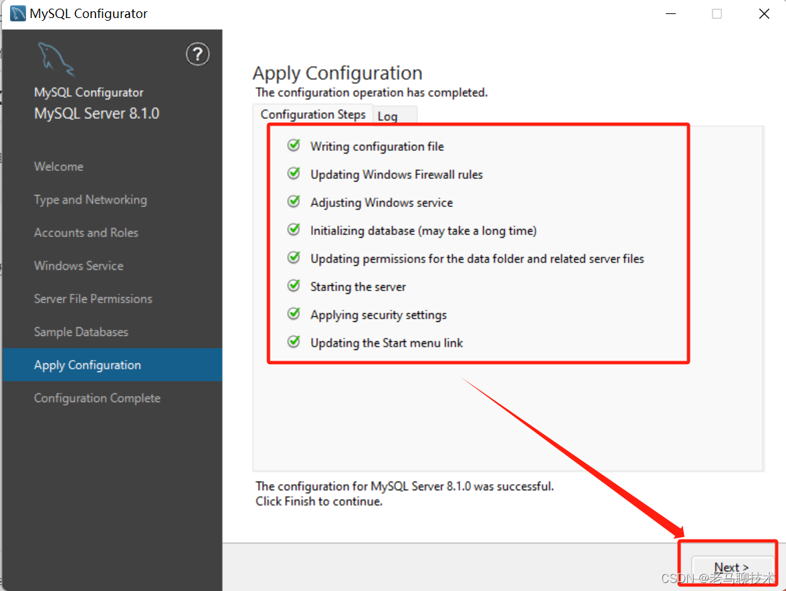Viewport: 786px width, 591px height.
Task: Click the Next > button
Action: coord(731,568)
